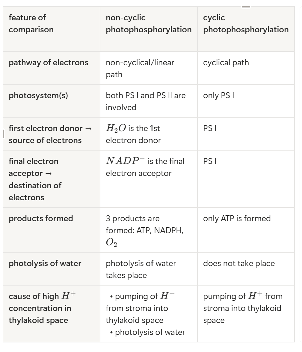Select the "photosystem(s)" row label cell
The image size is (302, 352).
[x=52, y=101]
